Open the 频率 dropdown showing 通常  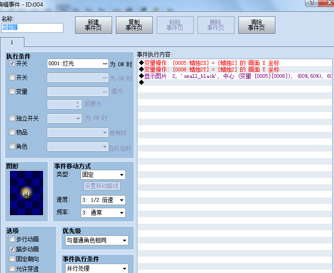(x=103, y=212)
